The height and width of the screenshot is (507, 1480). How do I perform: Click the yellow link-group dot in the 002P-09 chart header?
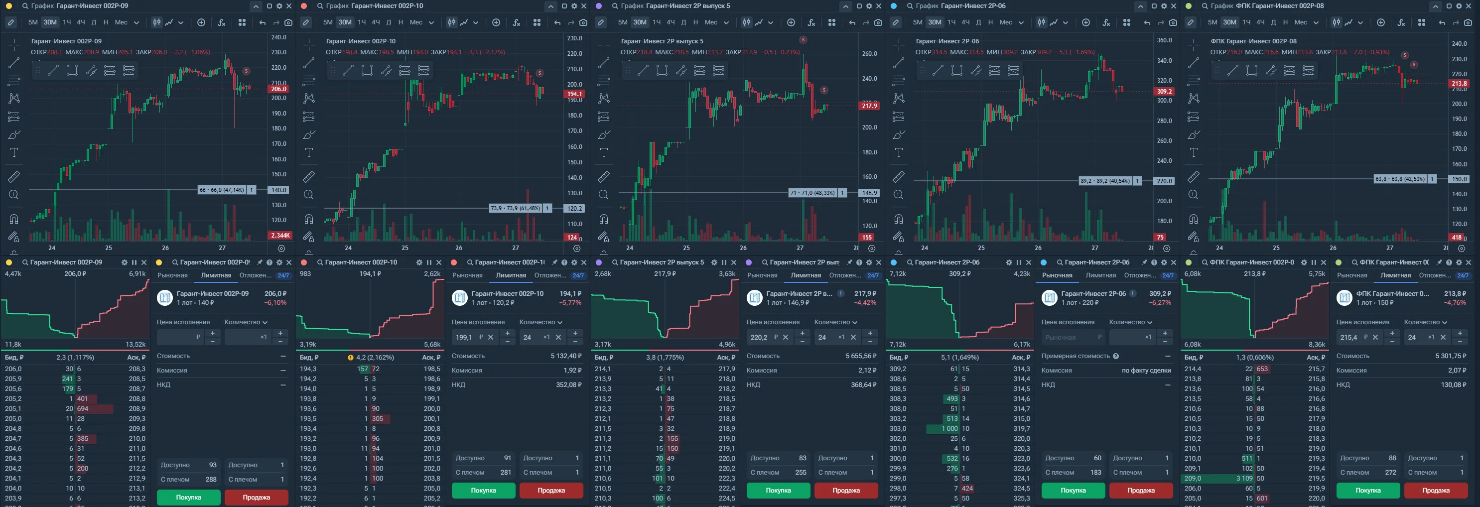click(8, 6)
